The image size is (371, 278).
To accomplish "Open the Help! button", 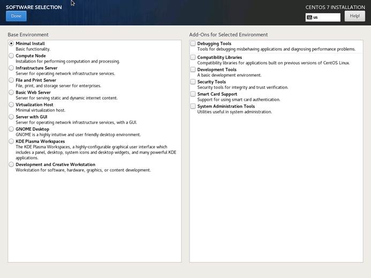I will click(x=355, y=16).
